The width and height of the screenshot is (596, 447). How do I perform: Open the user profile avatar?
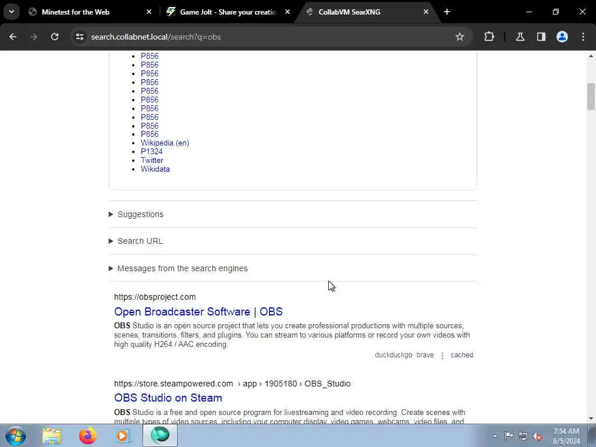click(x=562, y=37)
